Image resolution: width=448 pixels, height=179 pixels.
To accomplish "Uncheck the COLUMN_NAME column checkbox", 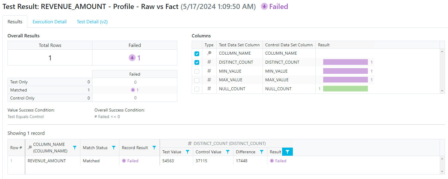I will (197, 54).
